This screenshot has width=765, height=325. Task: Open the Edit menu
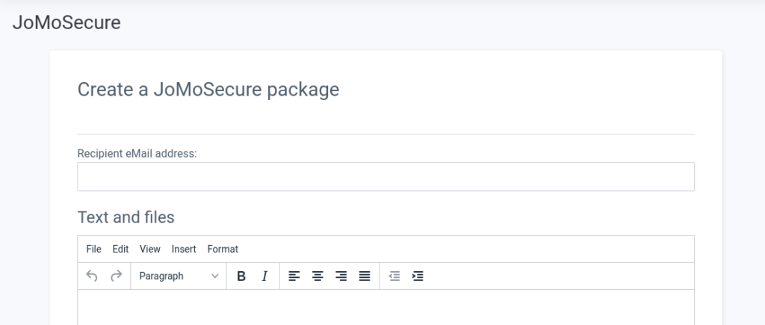[x=121, y=249]
